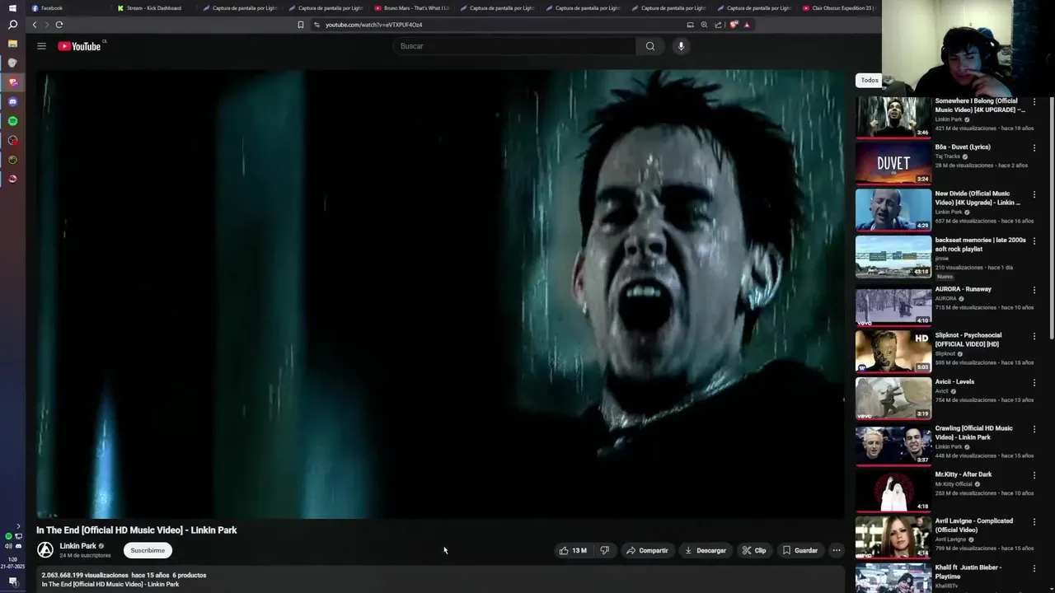
Task: Open Bôa - Duvet (Lyrics) thumbnail
Action: point(893,163)
